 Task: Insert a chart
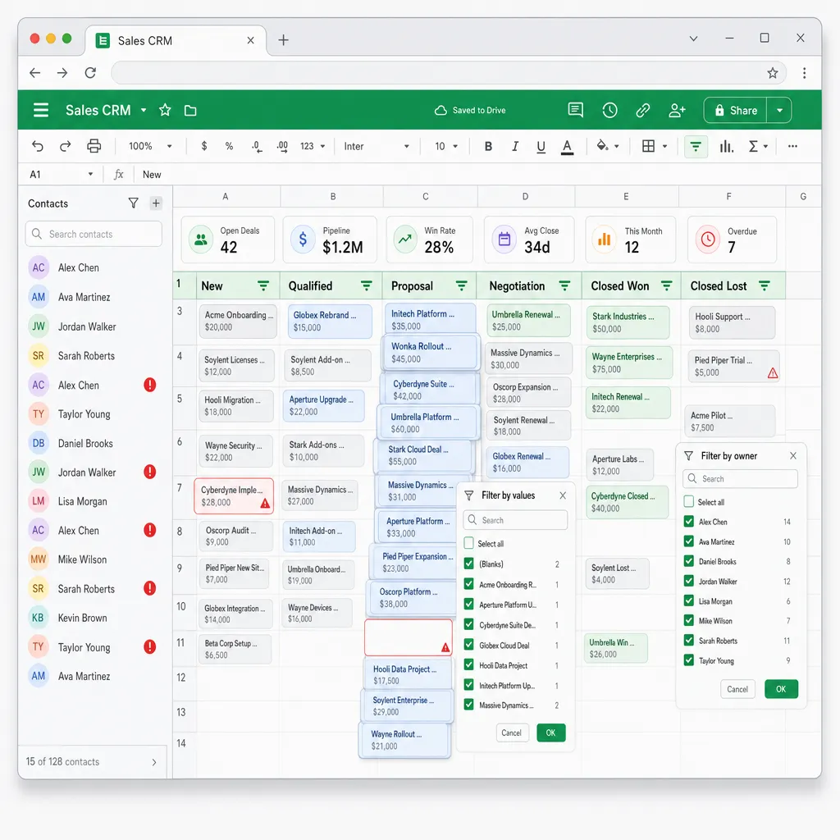(x=727, y=146)
